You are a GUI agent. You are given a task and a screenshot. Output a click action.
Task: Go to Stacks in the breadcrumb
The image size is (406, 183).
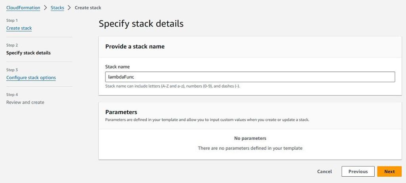[57, 8]
